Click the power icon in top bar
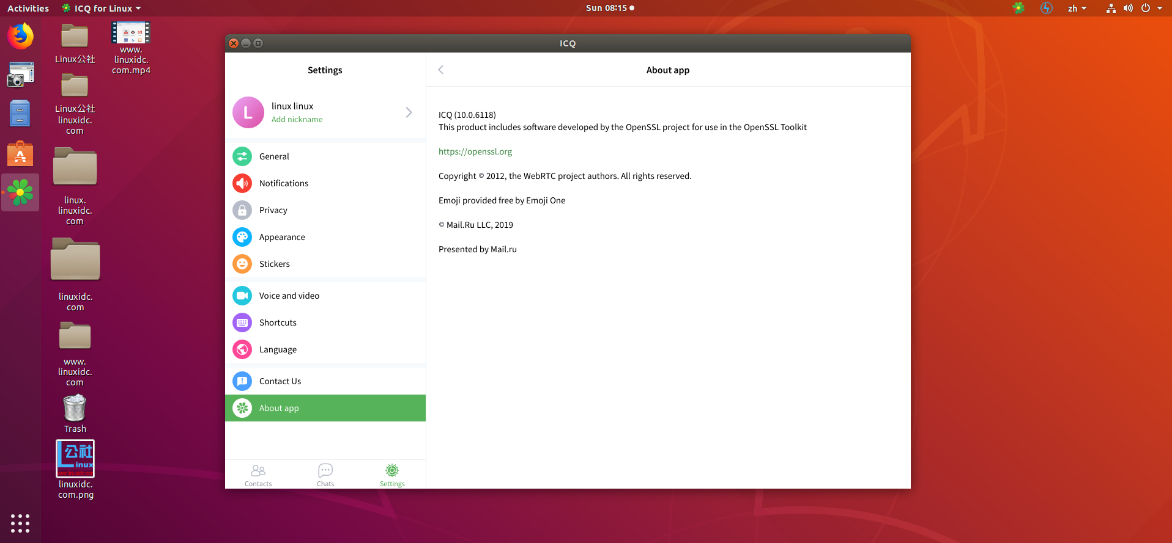 (x=1146, y=8)
